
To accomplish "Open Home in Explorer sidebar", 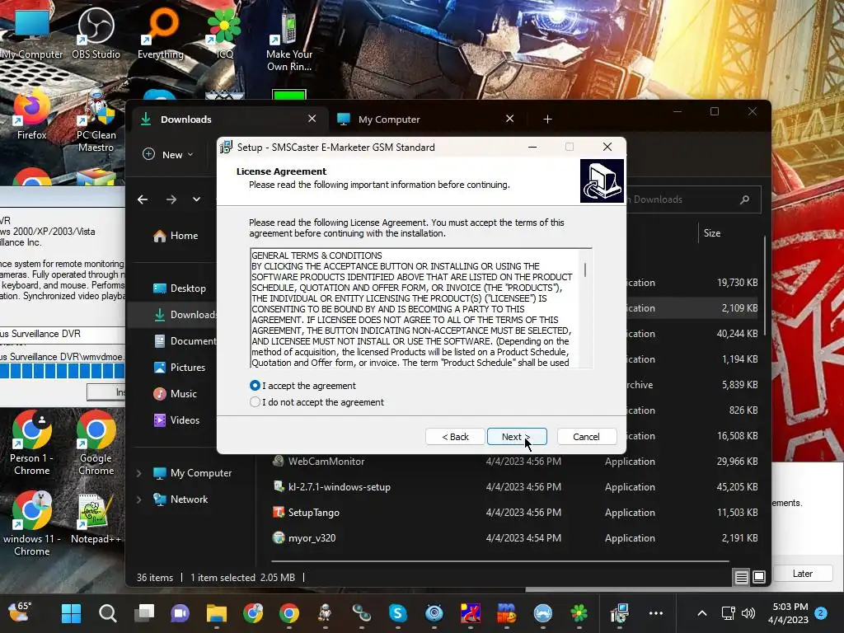I will tap(176, 236).
